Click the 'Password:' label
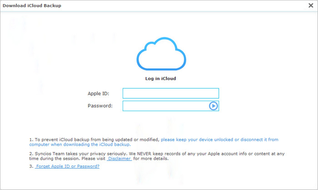 coord(100,106)
